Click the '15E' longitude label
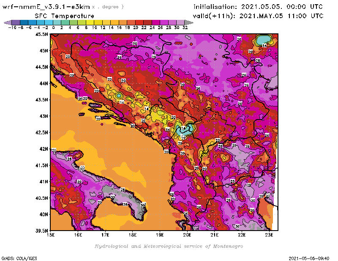This screenshot has height=261, width=338. (51, 235)
